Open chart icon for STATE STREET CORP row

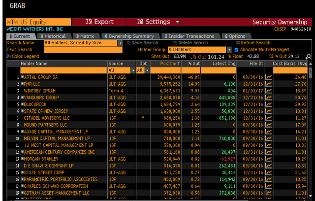pyautogui.click(x=269, y=172)
